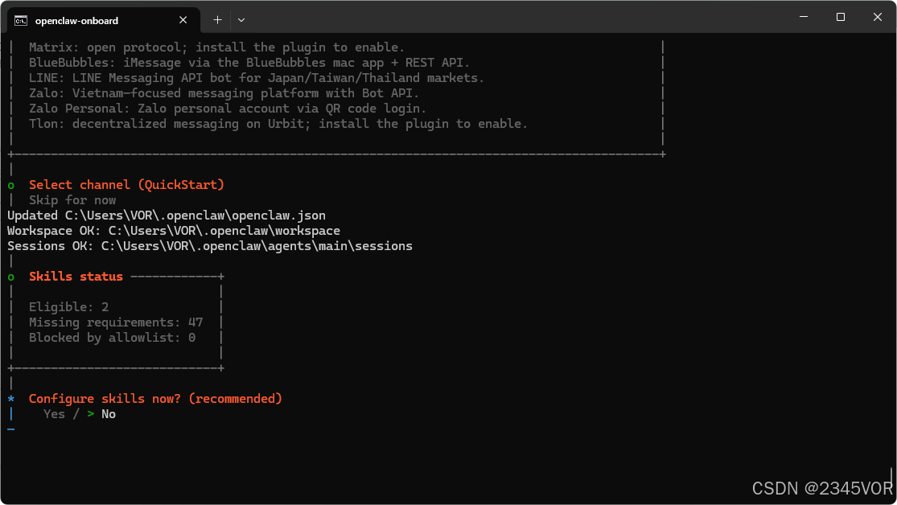The height and width of the screenshot is (505, 897).
Task: Click the Skip for now text
Action: pyautogui.click(x=72, y=200)
